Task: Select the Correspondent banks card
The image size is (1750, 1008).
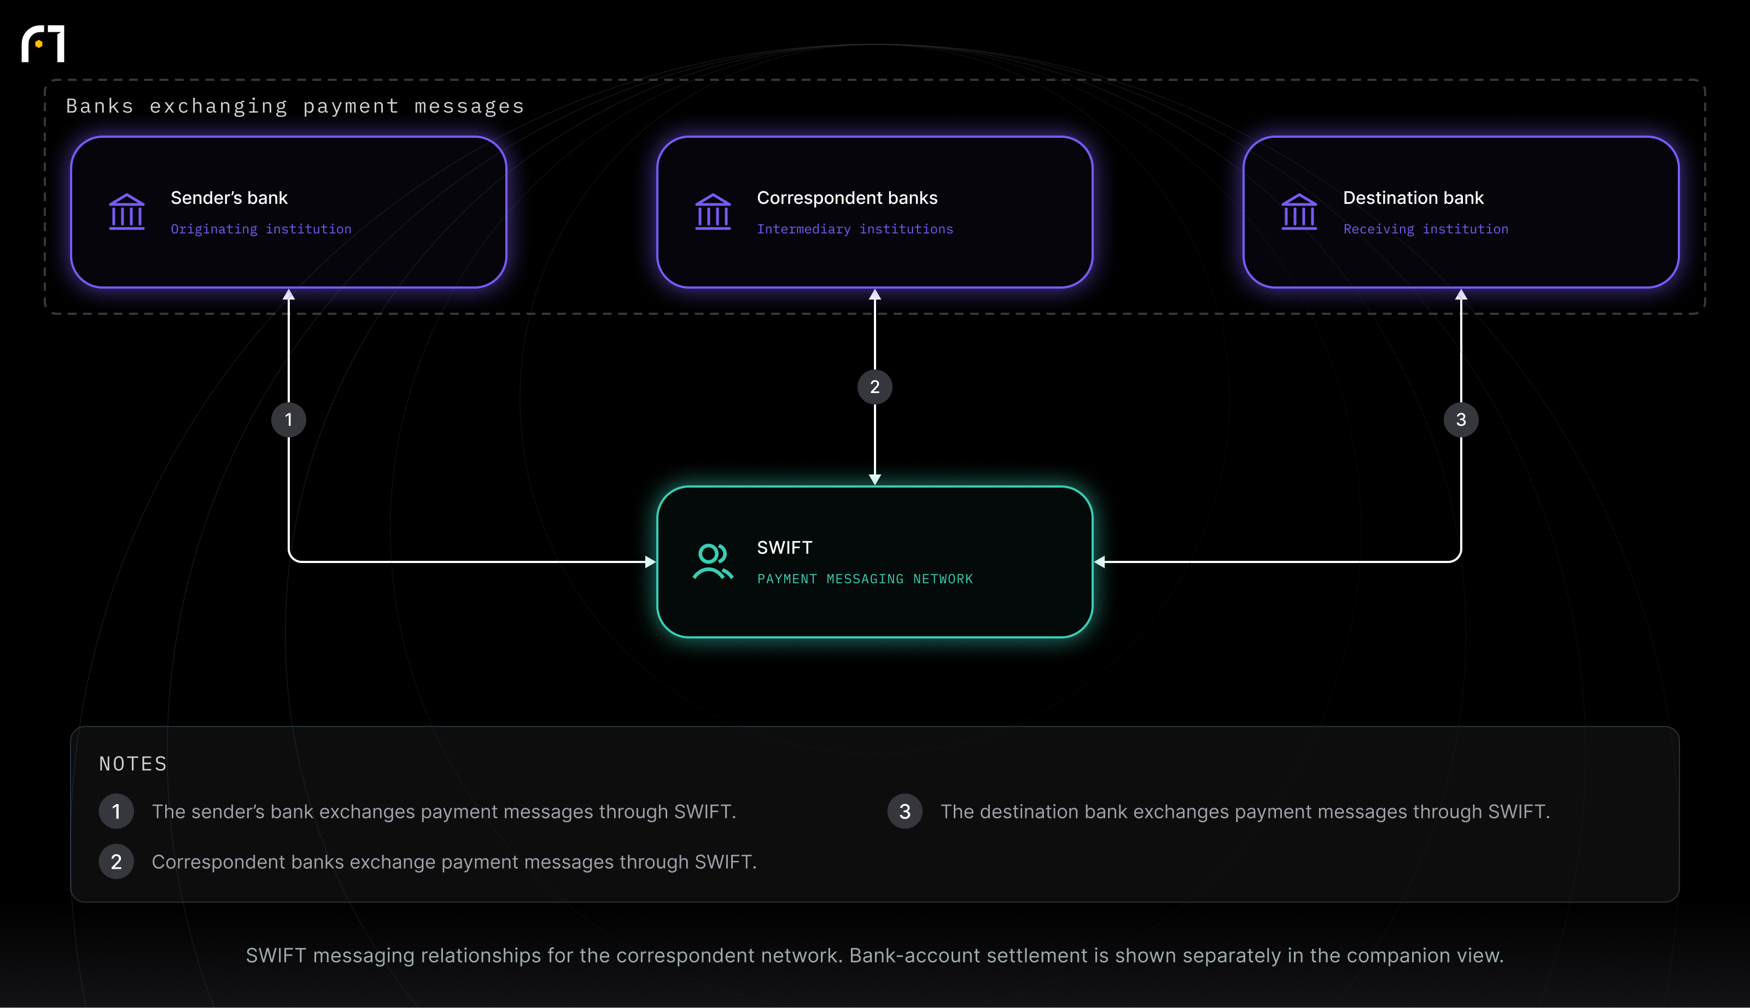Action: click(874, 212)
